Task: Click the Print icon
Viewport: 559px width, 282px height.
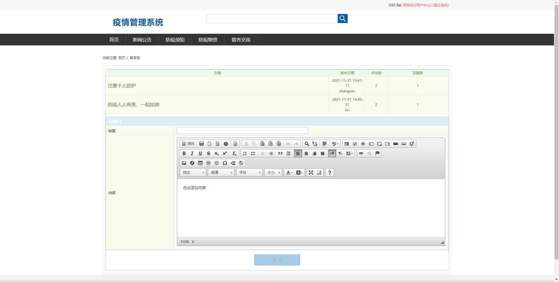Action: [x=226, y=144]
